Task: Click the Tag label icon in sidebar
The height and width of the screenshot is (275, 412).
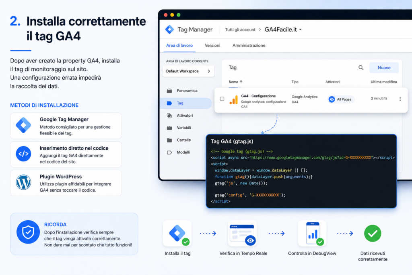Action: (169, 103)
